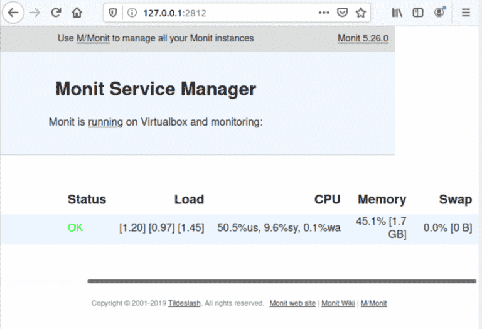Open the Library icon in toolbar
The image size is (482, 329).
397,13
